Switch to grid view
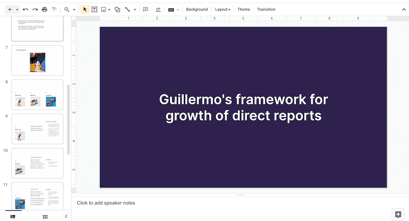Screen dimensions: 409x221 pos(45,216)
